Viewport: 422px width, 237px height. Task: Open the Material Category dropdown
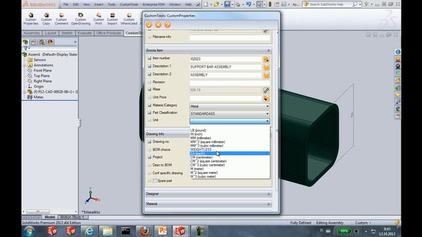pos(229,107)
